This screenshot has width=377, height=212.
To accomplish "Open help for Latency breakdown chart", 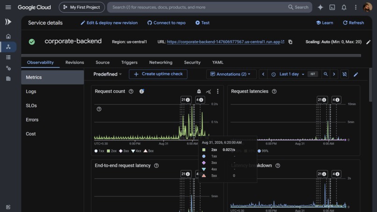I will 278,166.
